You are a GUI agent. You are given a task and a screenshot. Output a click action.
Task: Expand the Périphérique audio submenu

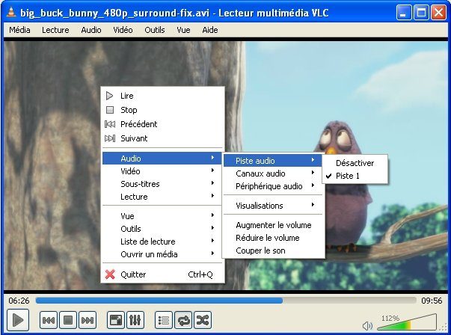tap(273, 186)
